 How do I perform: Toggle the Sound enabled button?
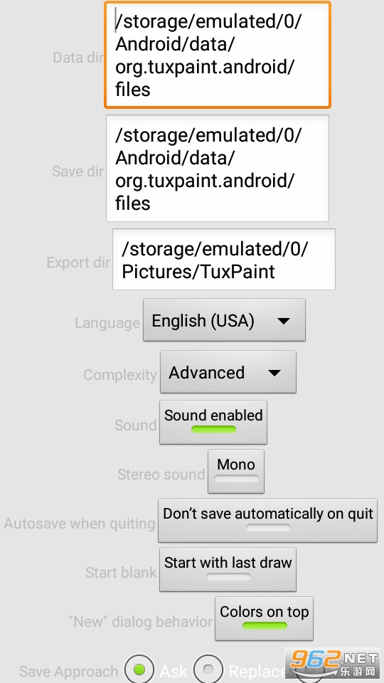(x=213, y=422)
